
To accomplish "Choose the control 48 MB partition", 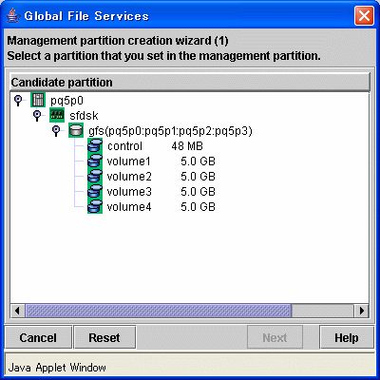I will coord(155,145).
